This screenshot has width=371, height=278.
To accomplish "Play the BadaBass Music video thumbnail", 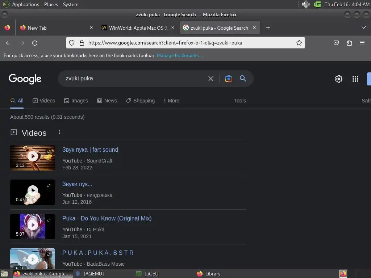I will pyautogui.click(x=33, y=258).
